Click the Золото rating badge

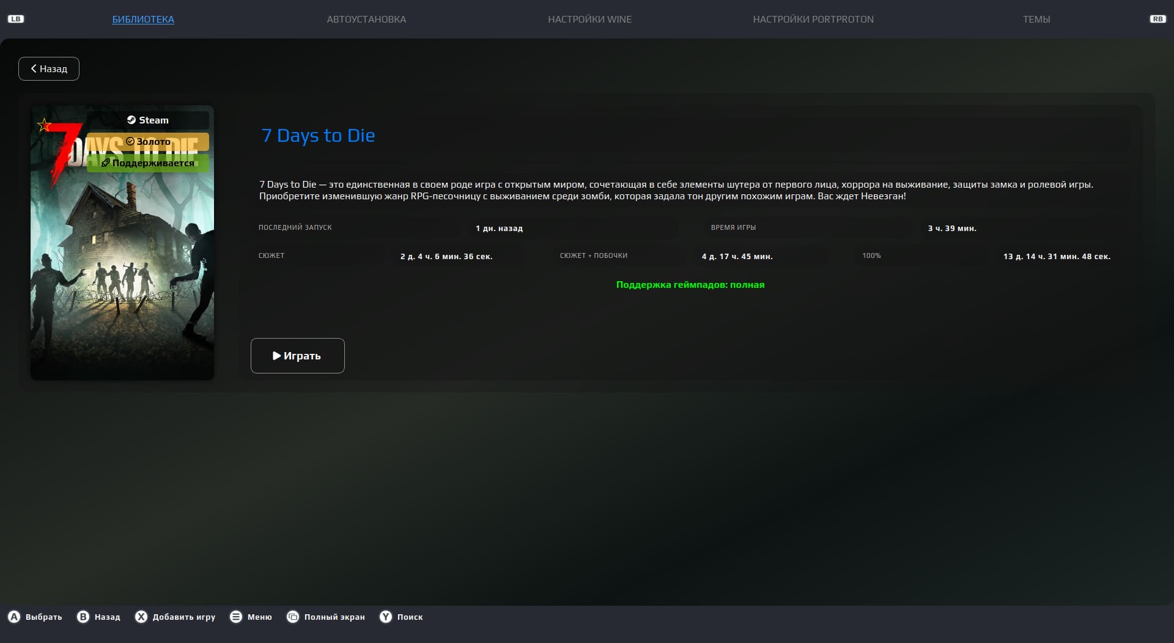(x=148, y=142)
